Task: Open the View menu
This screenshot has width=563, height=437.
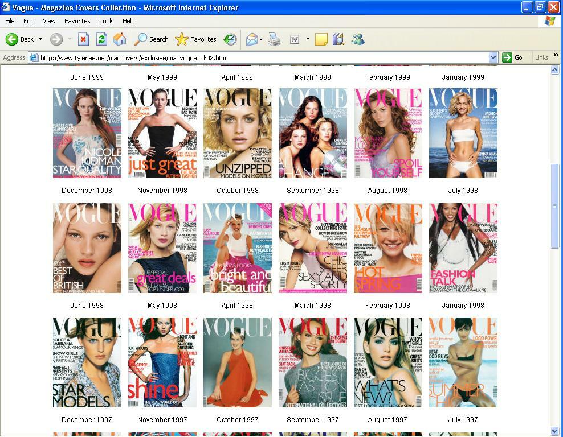Action: (49, 21)
